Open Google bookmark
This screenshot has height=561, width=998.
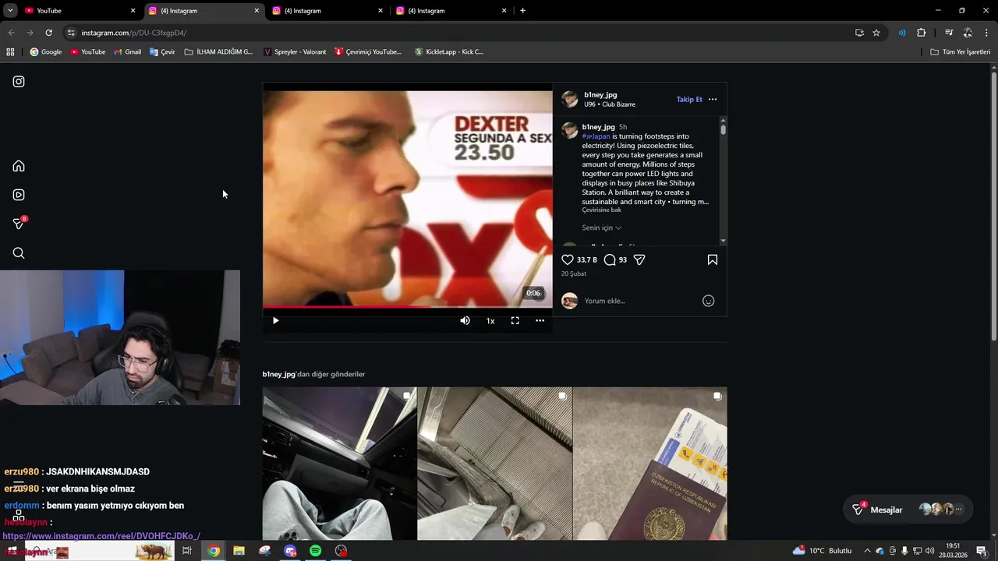(x=46, y=52)
